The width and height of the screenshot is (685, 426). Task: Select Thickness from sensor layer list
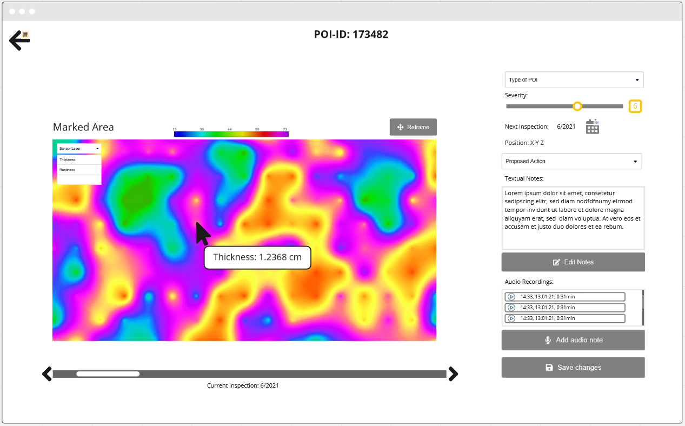(79, 159)
